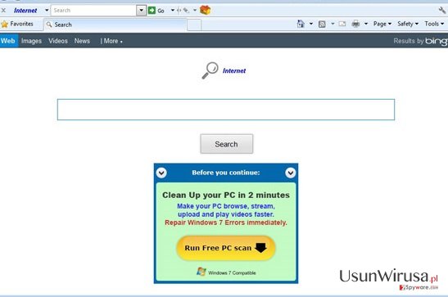Viewport: 448px width, 297px height.
Task: Open toolbar settings wrench icon
Action: tap(442, 11)
